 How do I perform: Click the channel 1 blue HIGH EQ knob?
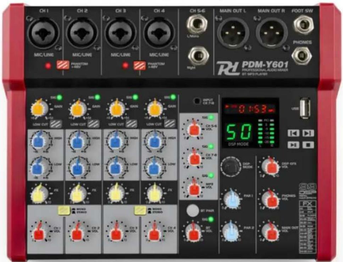[x=40, y=140]
